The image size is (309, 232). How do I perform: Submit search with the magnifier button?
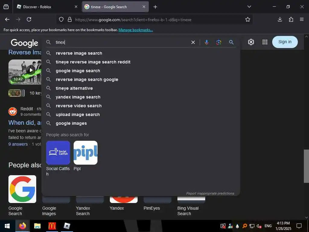coord(231,42)
